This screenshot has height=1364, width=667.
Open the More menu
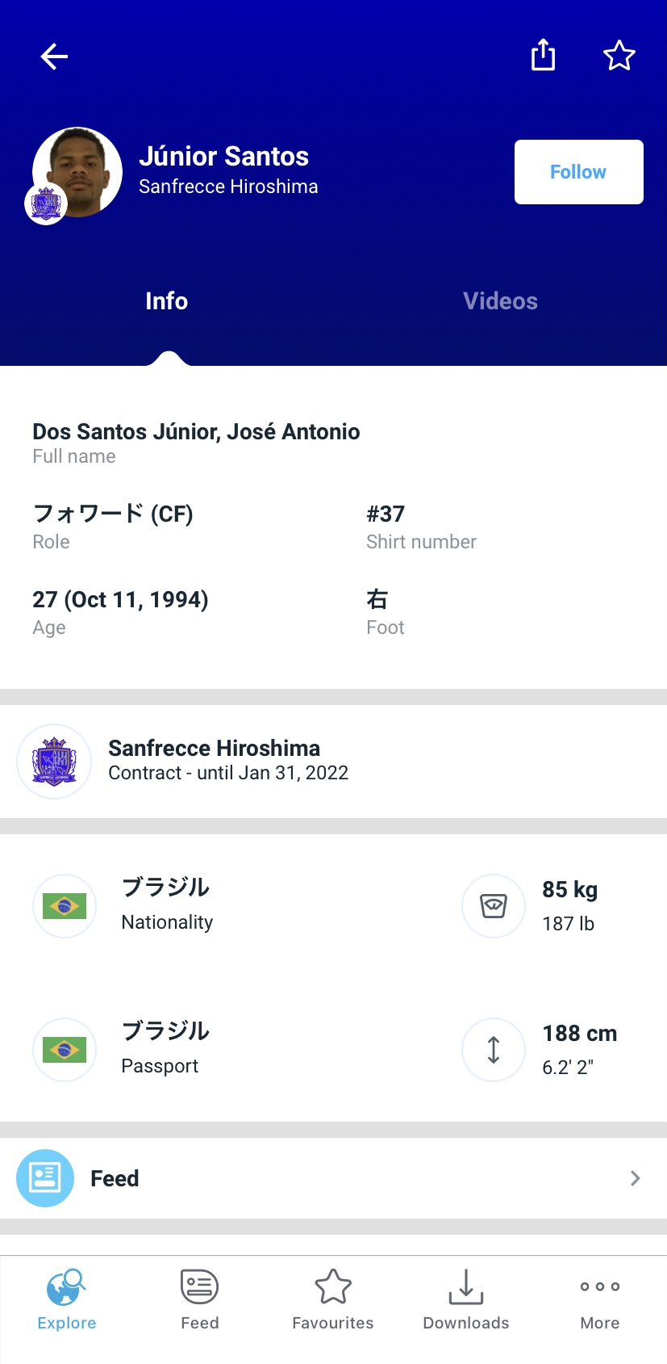click(600, 1299)
